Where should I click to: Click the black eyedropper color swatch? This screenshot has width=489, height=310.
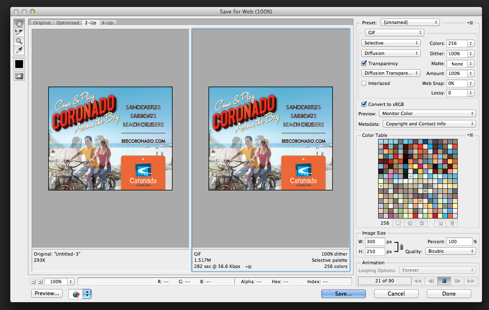pos(19,64)
